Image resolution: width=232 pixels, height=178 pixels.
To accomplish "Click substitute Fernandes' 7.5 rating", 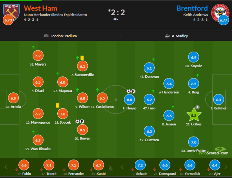I will [x=74, y=165].
